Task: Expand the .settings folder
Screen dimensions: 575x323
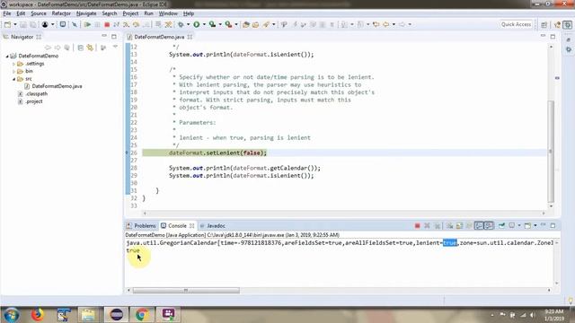Action: (14, 64)
